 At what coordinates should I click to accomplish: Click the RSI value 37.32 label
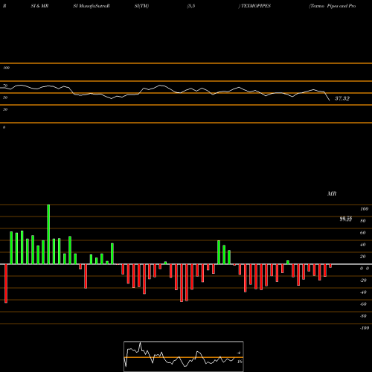342,98
